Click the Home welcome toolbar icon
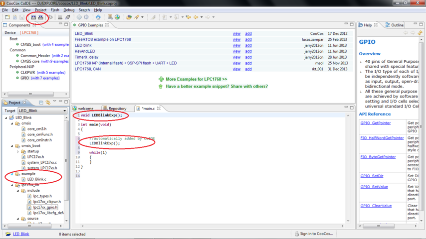 click(98, 17)
